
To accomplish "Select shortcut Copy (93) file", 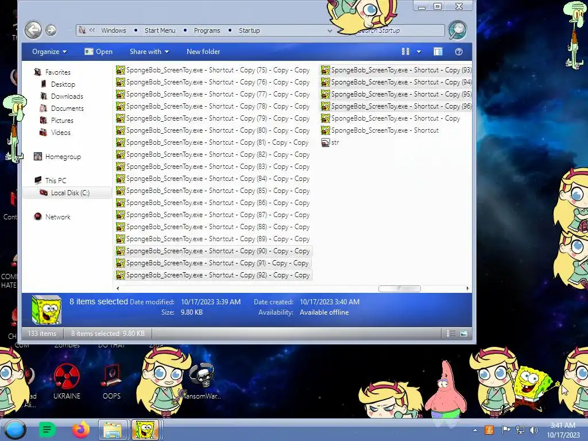I will [x=396, y=69].
